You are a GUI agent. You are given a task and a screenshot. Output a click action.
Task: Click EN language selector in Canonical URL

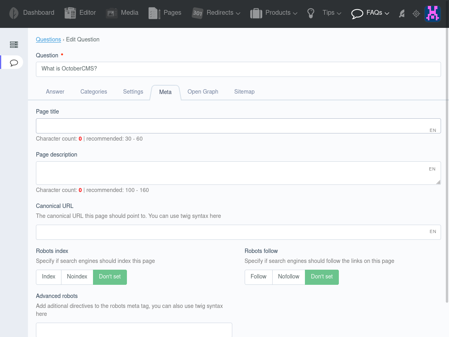click(433, 231)
